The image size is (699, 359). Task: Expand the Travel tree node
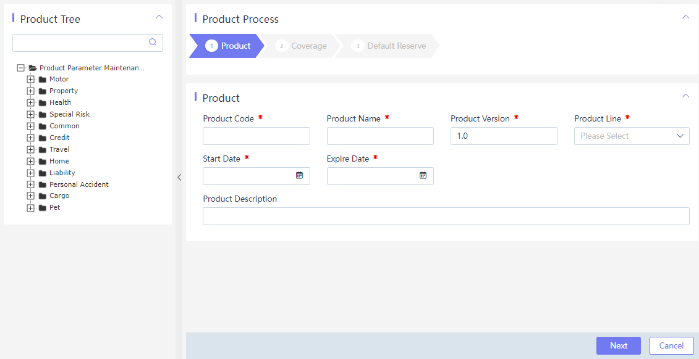[x=30, y=149]
